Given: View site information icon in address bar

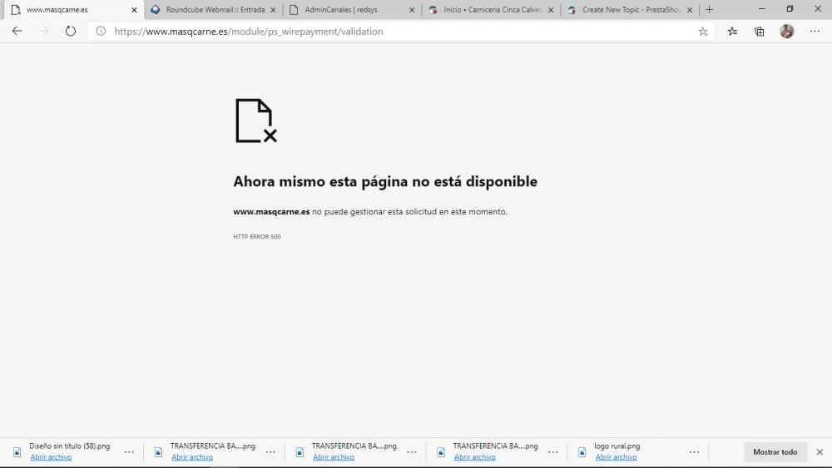Looking at the screenshot, I should (x=101, y=32).
